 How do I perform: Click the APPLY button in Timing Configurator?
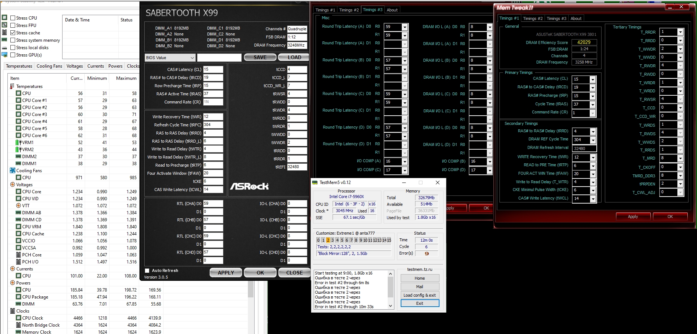click(226, 273)
